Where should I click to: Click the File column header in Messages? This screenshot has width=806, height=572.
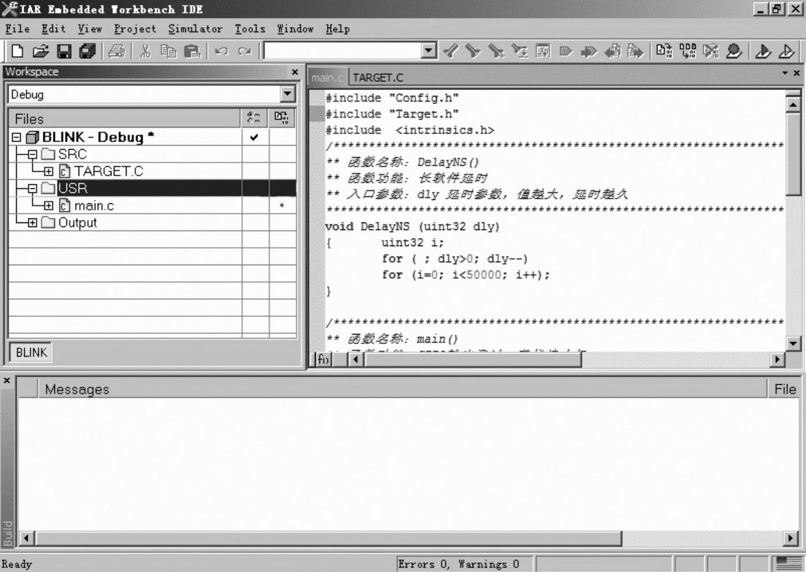pyautogui.click(x=785, y=389)
